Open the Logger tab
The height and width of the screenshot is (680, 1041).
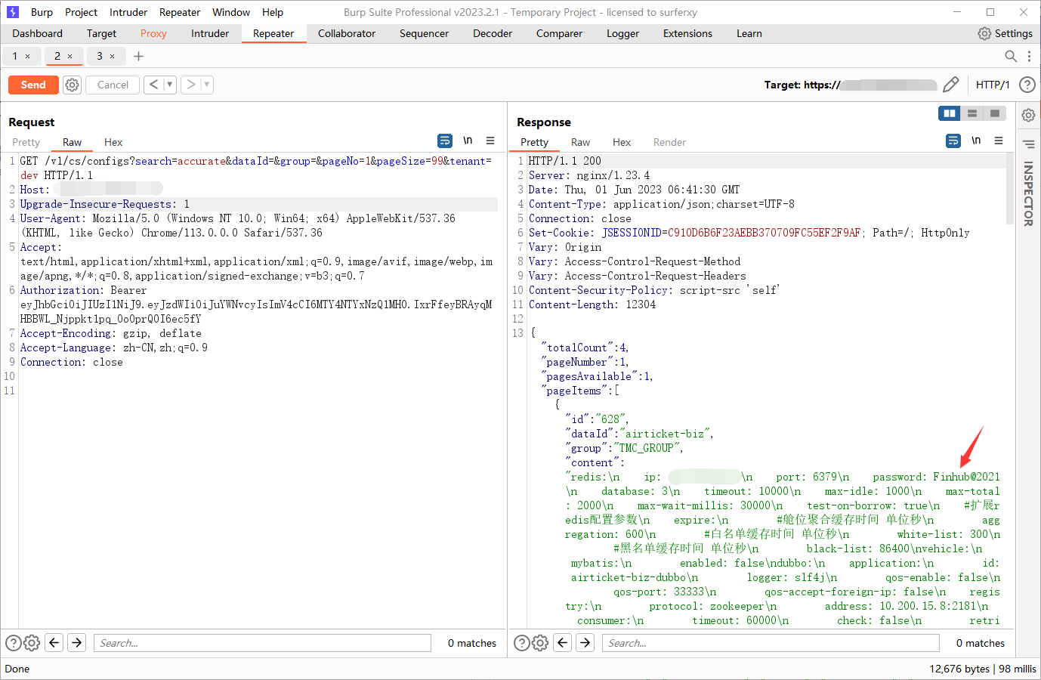click(x=622, y=33)
